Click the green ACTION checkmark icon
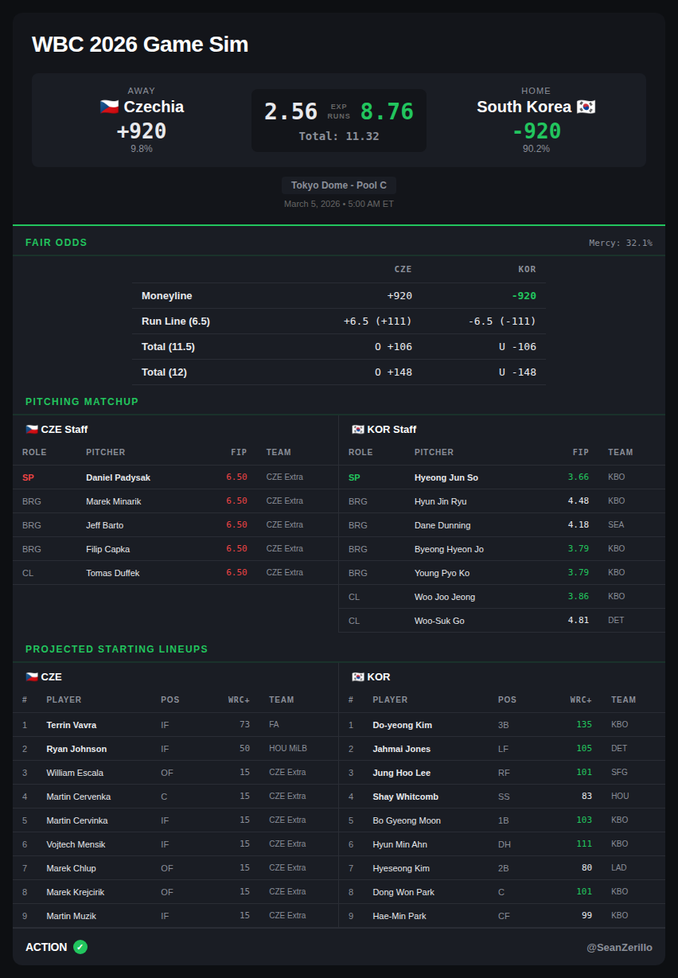The height and width of the screenshot is (978, 678). [x=80, y=947]
